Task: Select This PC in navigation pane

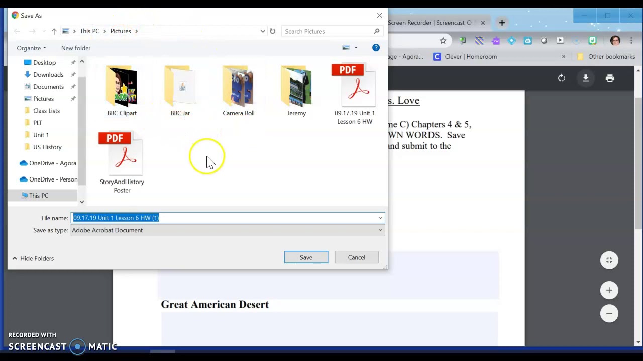Action: pyautogui.click(x=39, y=196)
